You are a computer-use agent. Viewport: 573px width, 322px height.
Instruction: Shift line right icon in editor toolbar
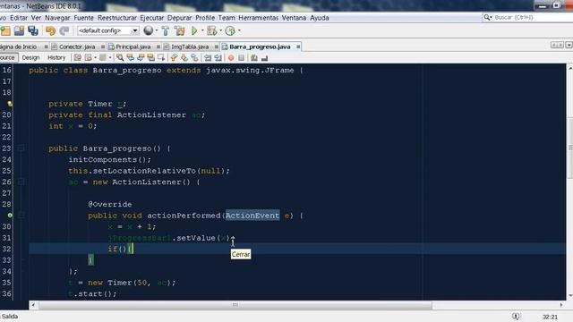coord(218,57)
